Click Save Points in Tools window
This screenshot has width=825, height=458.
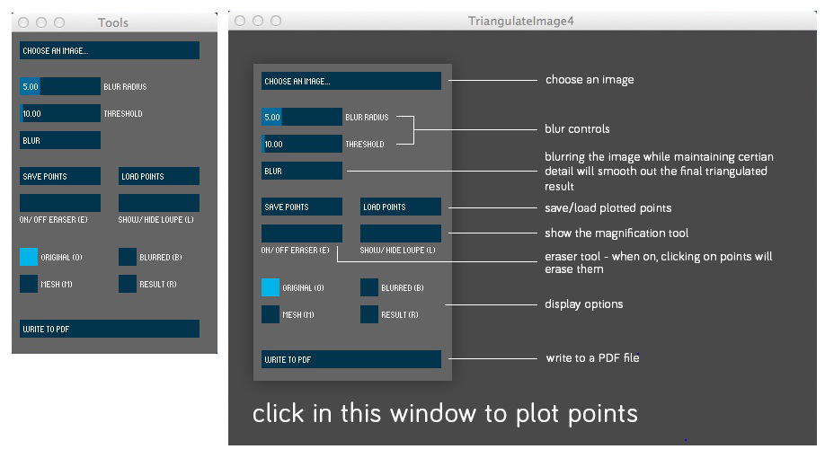click(x=60, y=176)
